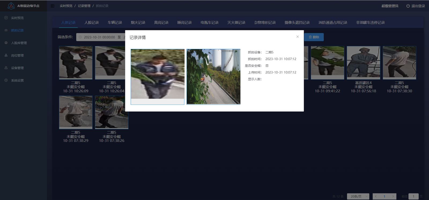Click the 超级管理员 user label

click(390, 6)
